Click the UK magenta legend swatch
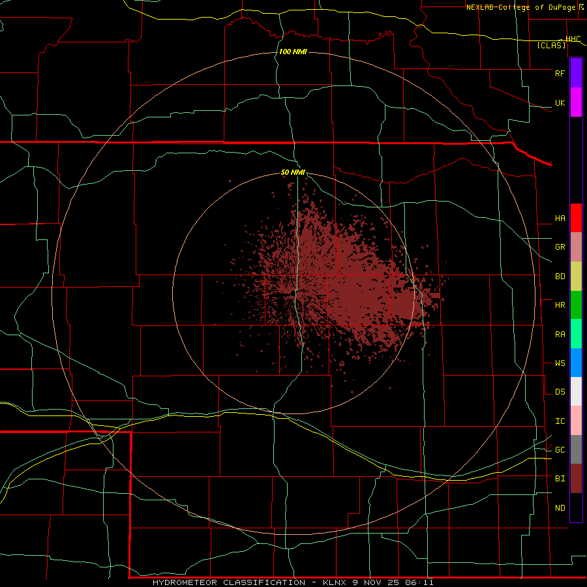 coord(576,102)
